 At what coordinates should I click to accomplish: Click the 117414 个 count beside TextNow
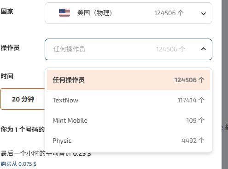191,100
